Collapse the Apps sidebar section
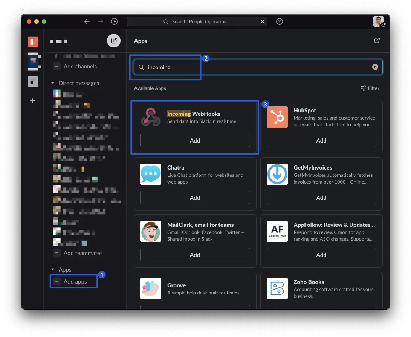 point(53,270)
